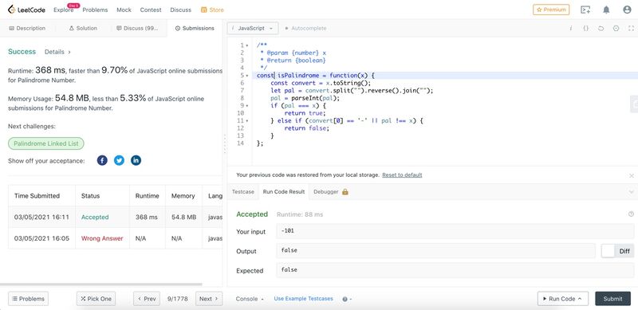Open the playground terminal icon in header
The width and height of the screenshot is (638, 310).
coord(585,10)
